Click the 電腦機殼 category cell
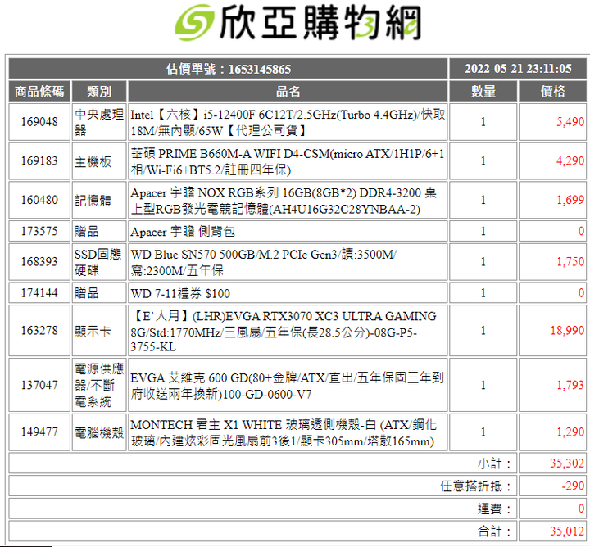The width and height of the screenshot is (590, 547). pos(99,432)
